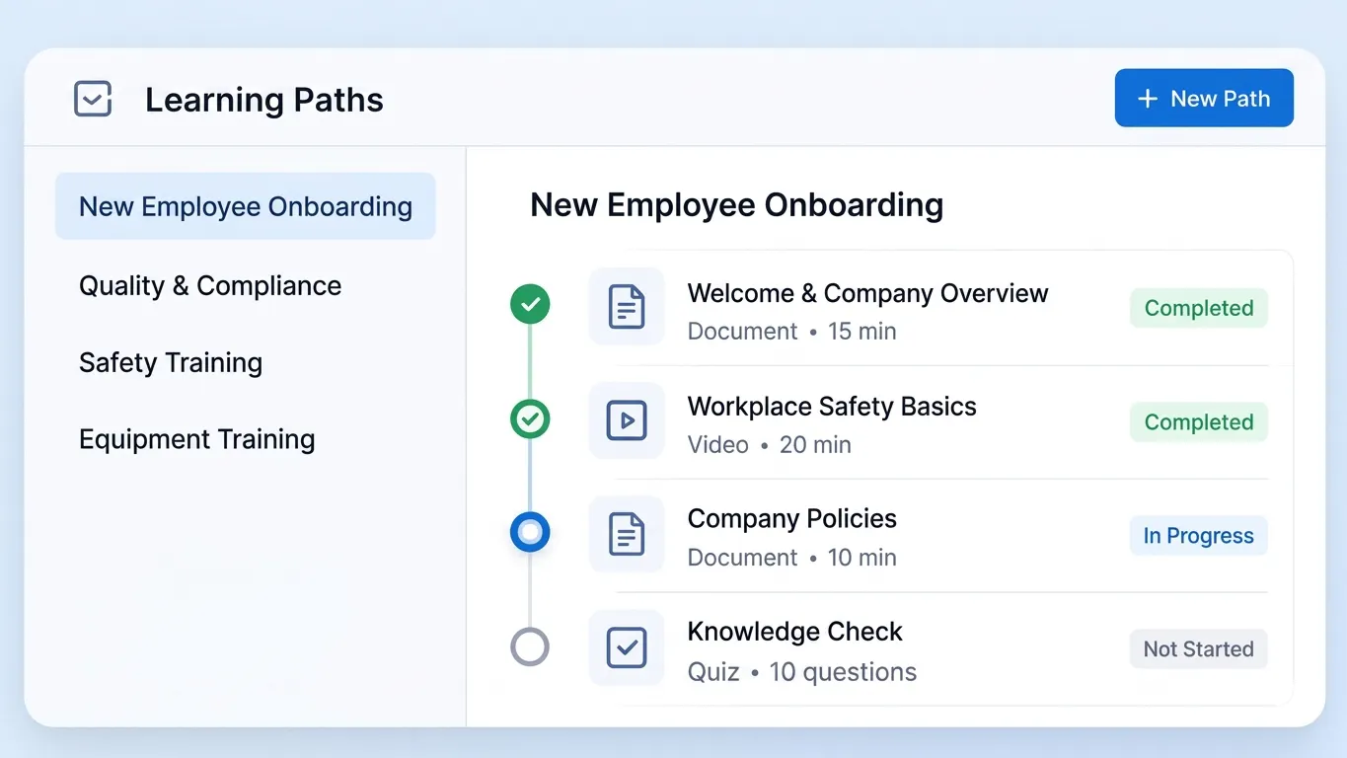Click quiz checkbox icon for Knowledge Check
The width and height of the screenshot is (1347, 758).
[x=627, y=647]
